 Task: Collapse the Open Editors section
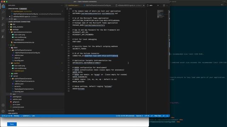pos(13,9)
